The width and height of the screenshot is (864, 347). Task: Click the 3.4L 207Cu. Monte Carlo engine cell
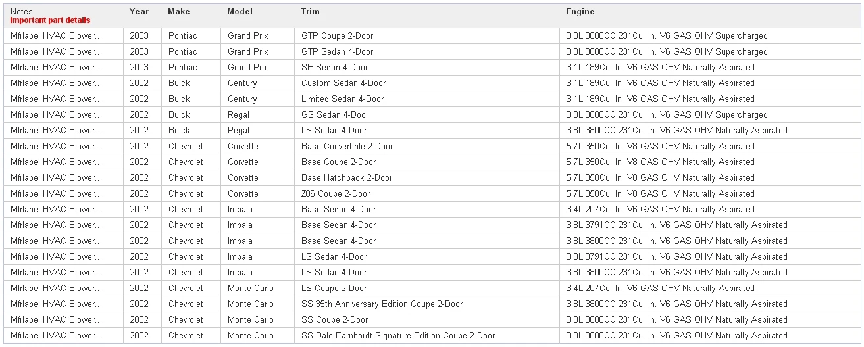coord(660,289)
